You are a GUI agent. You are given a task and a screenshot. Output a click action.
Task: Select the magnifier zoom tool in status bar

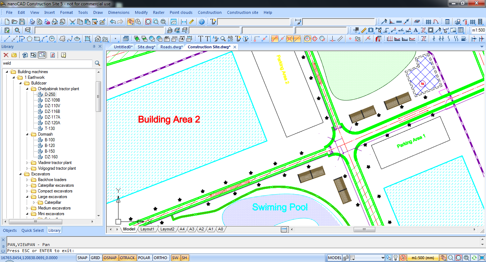point(450,258)
